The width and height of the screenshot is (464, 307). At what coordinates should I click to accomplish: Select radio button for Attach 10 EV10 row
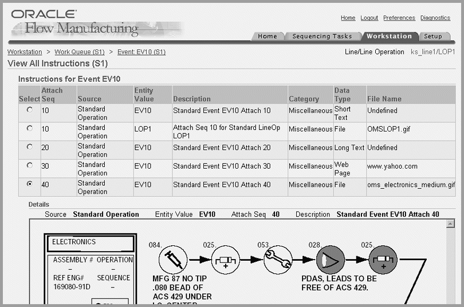coord(30,110)
